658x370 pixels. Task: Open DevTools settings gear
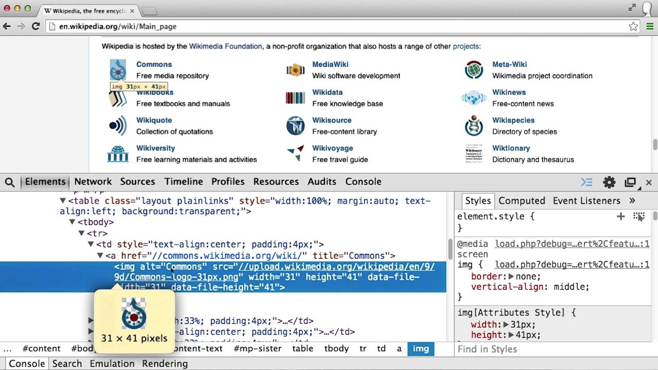coord(609,182)
